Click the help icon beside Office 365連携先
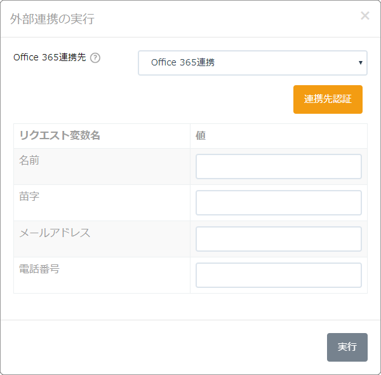 (95, 58)
